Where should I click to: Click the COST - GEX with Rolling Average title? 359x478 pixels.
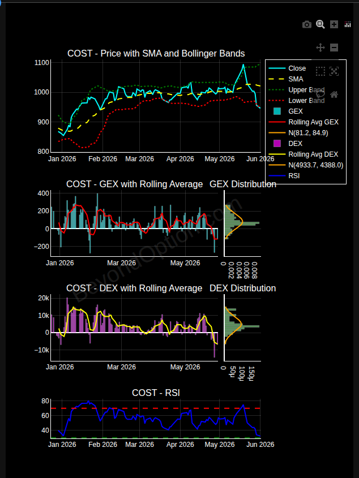click(135, 184)
